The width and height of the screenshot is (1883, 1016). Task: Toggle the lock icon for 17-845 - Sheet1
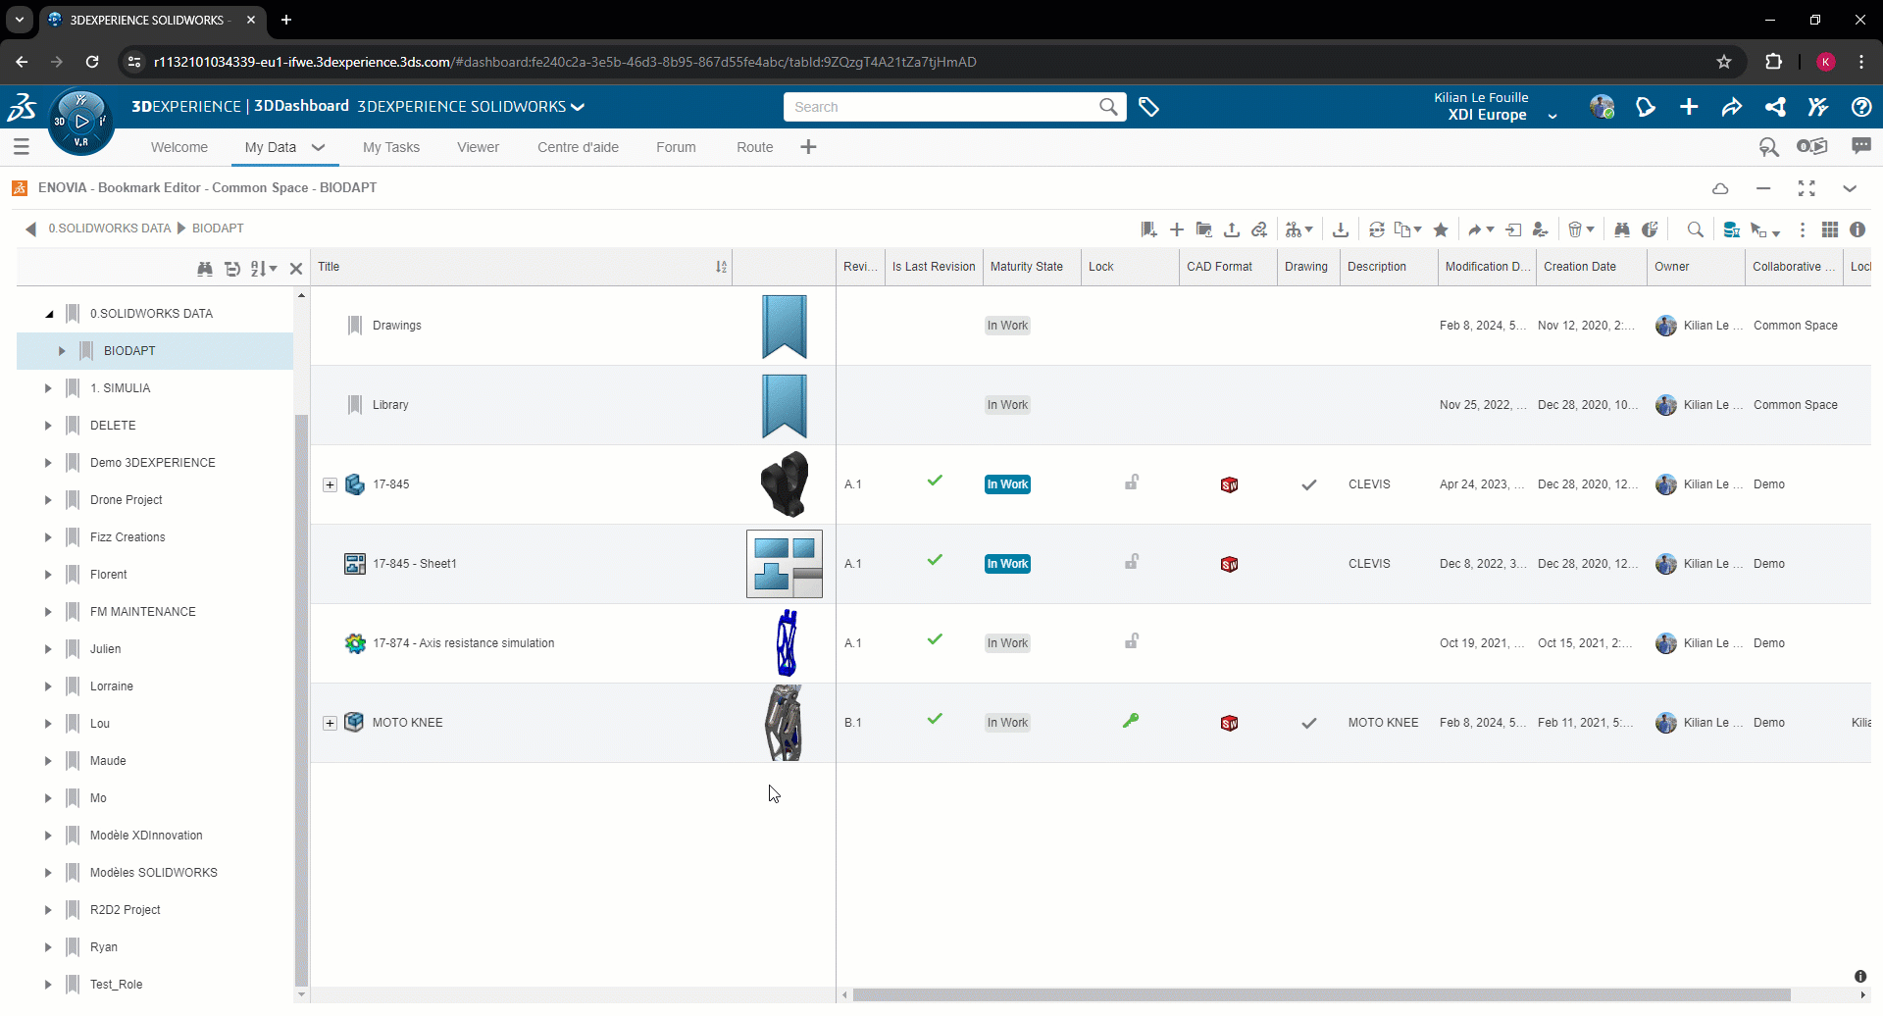(x=1131, y=562)
